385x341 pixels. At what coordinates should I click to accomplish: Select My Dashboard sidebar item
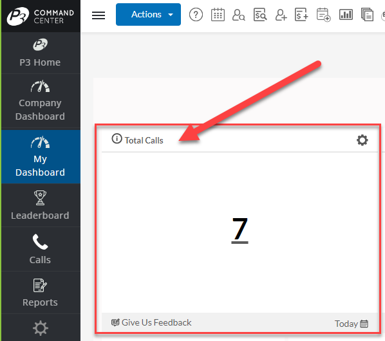click(41, 156)
